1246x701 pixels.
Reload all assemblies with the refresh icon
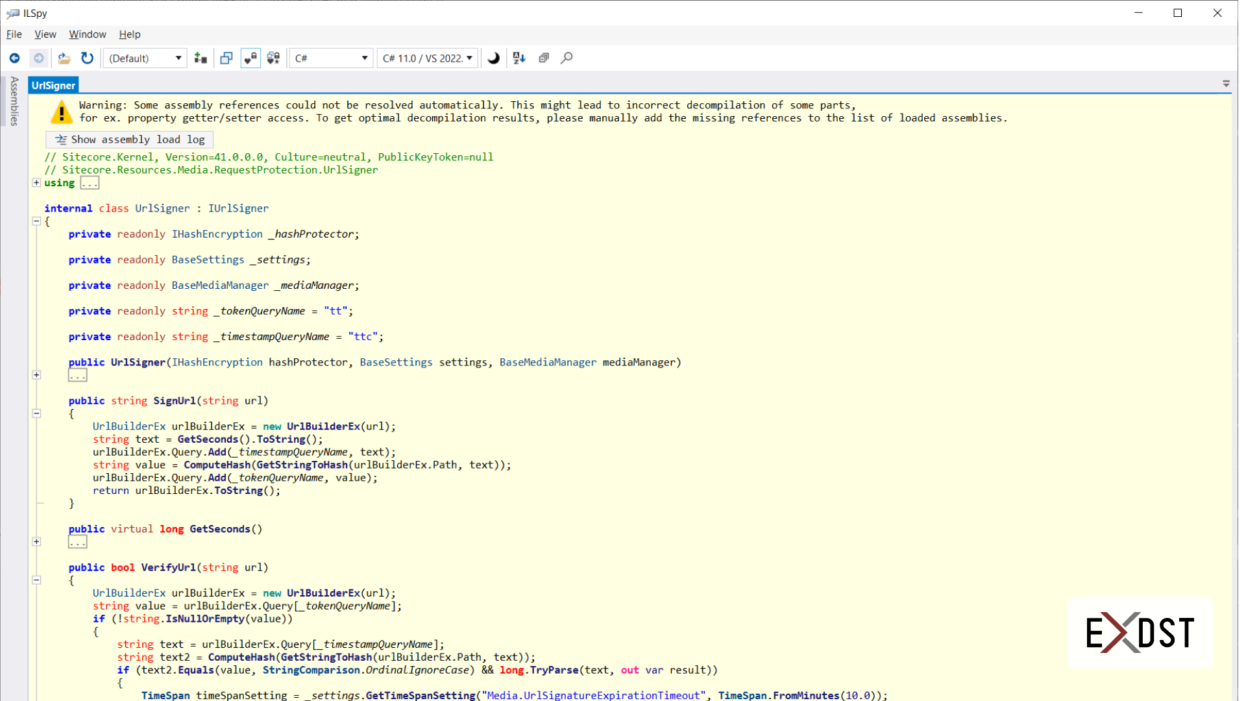tap(87, 58)
